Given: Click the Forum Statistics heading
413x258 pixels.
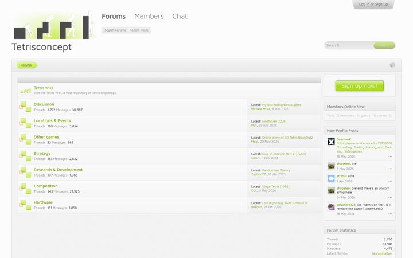Looking at the screenshot, I should [x=341, y=230].
